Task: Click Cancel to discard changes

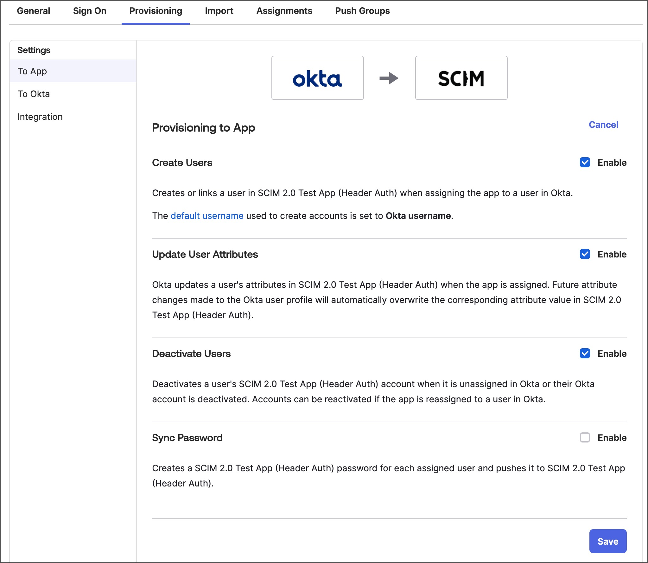Action: [x=603, y=125]
